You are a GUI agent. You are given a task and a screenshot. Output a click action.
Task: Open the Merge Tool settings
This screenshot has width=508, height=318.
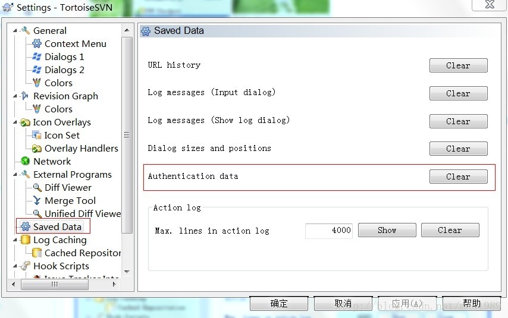70,201
